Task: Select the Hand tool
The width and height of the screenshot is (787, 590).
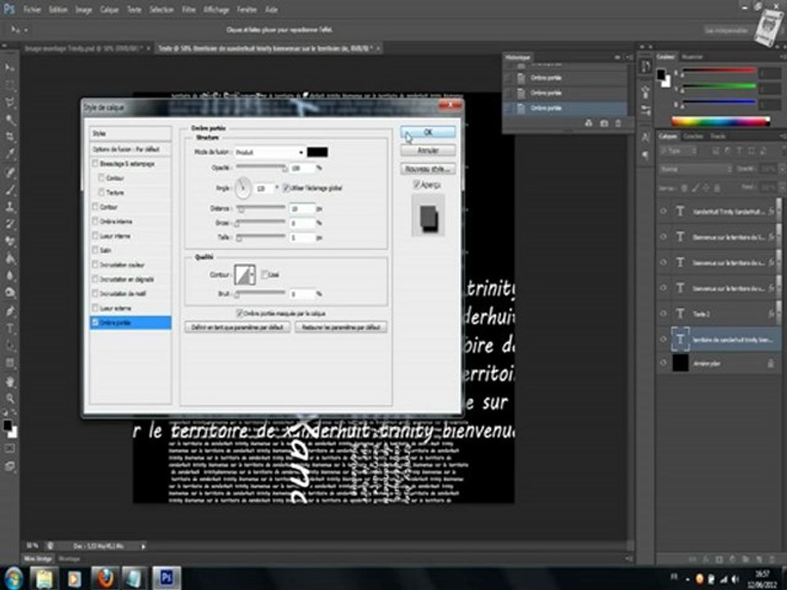Action: tap(10, 382)
